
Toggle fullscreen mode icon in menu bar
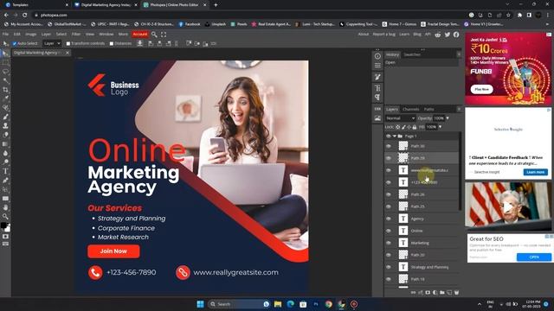(164, 35)
